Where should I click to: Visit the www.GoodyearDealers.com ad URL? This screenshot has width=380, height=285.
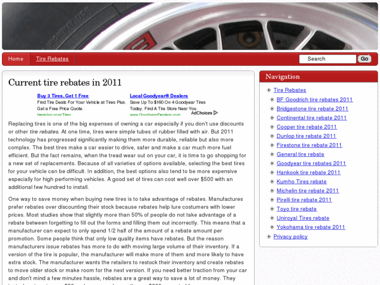(155, 115)
